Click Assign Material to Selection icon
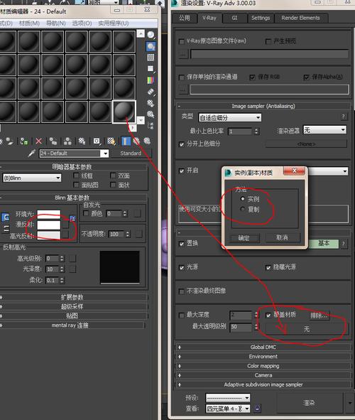The height and width of the screenshot is (420, 355). click(x=24, y=141)
